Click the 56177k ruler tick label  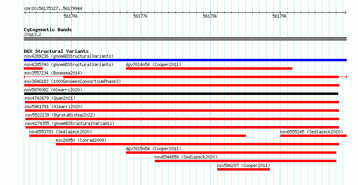(x=140, y=16)
